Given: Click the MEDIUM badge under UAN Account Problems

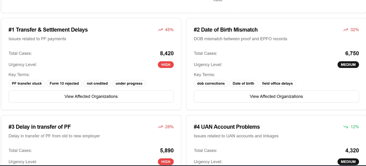Looking at the screenshot, I should click(x=348, y=162).
